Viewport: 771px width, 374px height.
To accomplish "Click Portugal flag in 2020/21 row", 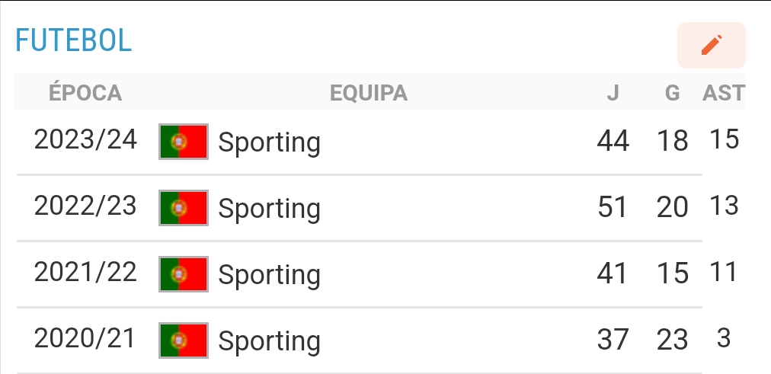I will point(184,340).
